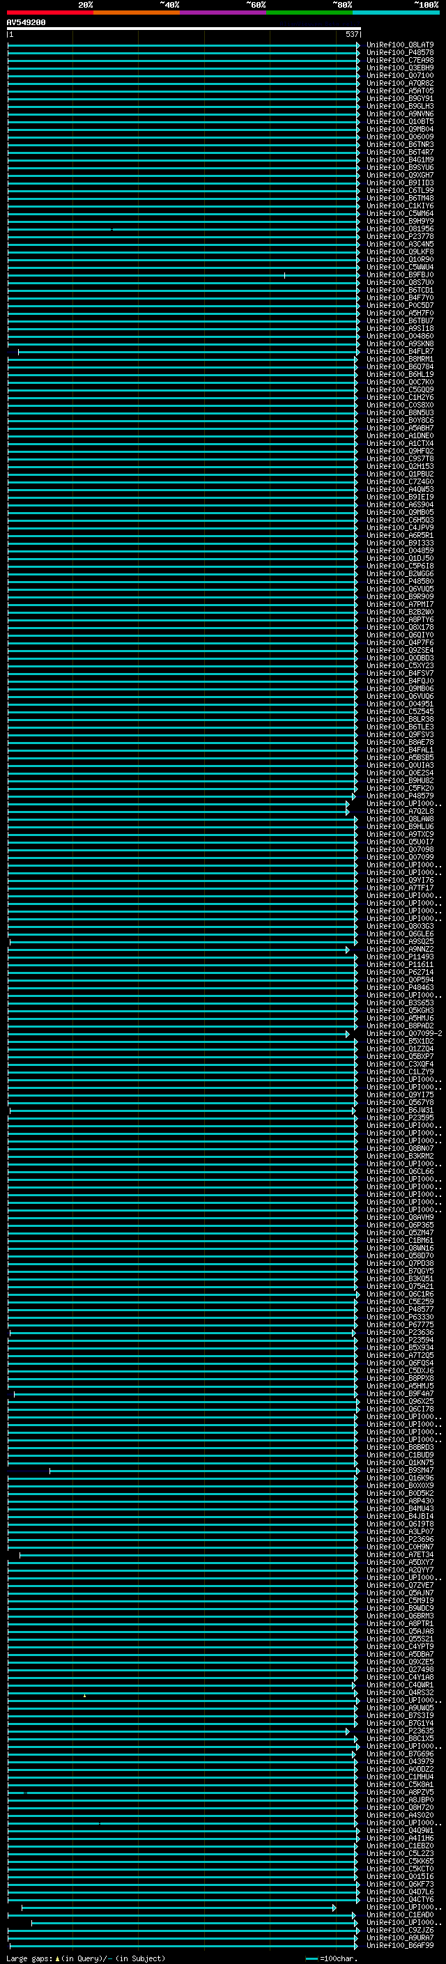The width and height of the screenshot is (446, 1964).
Task: Select hit label UniRef100_Q06009
Action: [x=400, y=137]
